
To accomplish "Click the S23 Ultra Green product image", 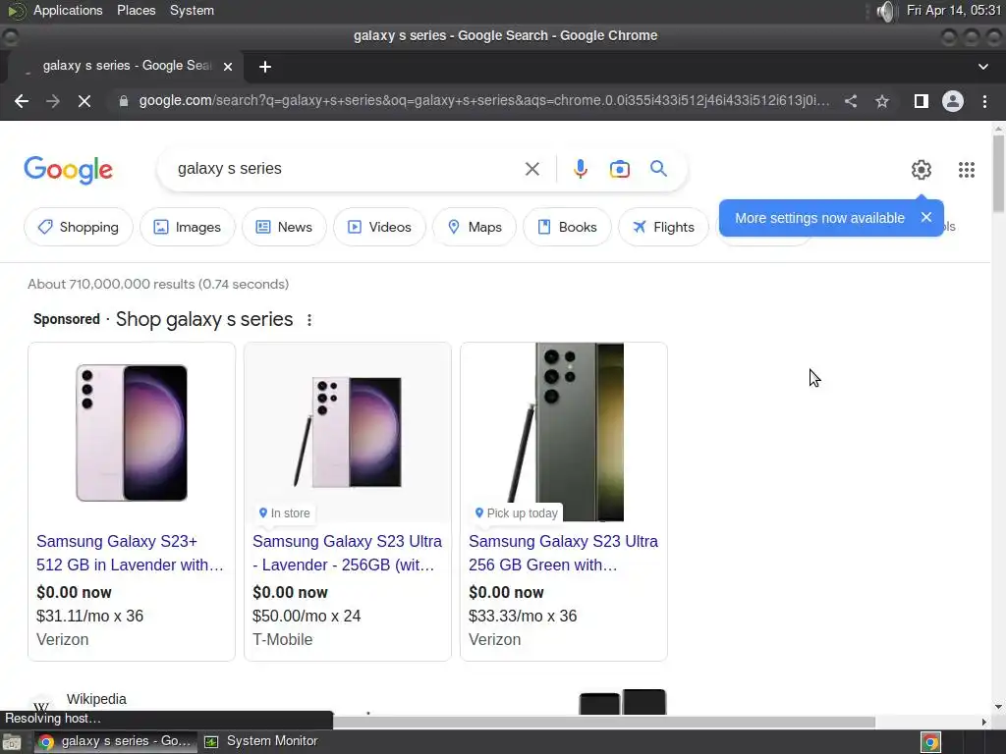I will point(564,432).
